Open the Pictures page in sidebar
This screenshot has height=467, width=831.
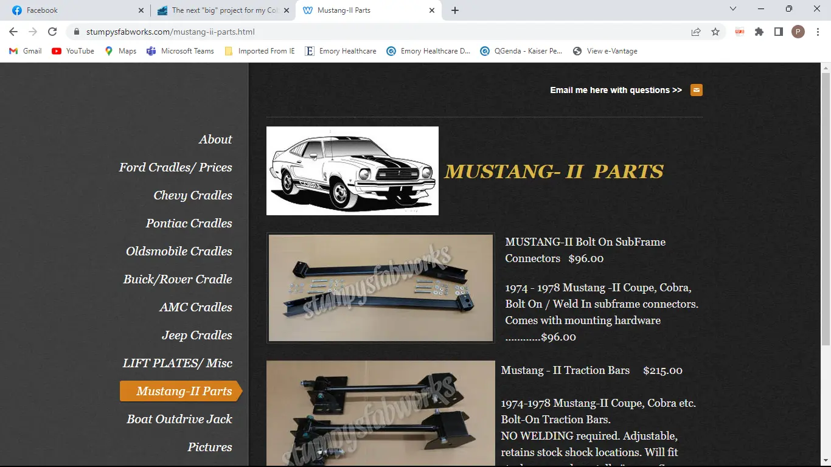point(210,447)
